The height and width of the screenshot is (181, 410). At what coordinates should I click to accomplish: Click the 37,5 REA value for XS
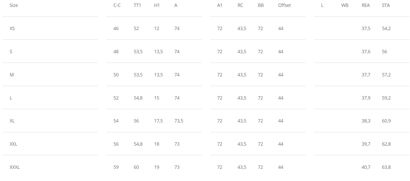tap(366, 29)
